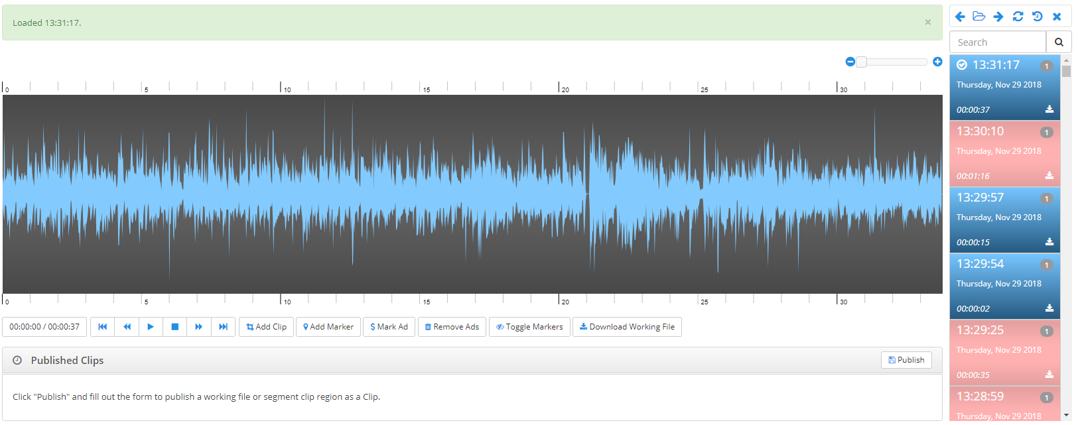1078x425 pixels.
Task: Click waveform at 30 second mark
Action: (x=837, y=194)
